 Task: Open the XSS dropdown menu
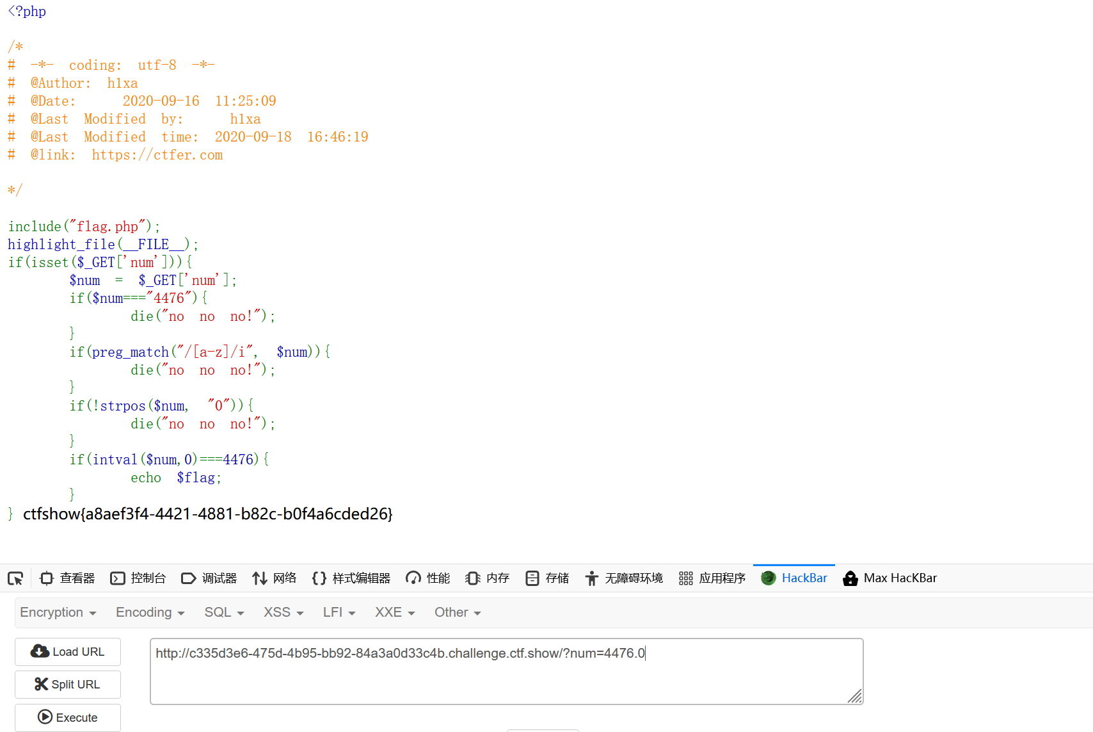(x=282, y=612)
